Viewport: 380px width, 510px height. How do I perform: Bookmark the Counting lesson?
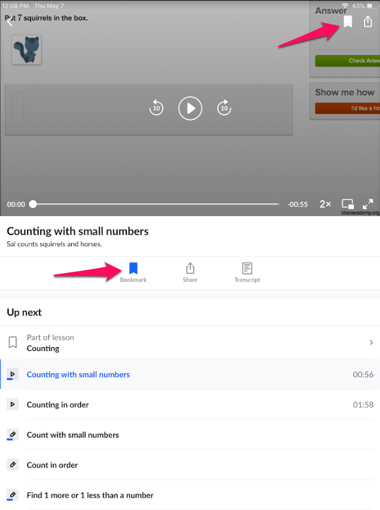[x=13, y=342]
